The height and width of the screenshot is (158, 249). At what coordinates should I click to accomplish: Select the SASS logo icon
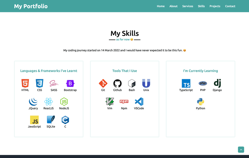[54, 83]
